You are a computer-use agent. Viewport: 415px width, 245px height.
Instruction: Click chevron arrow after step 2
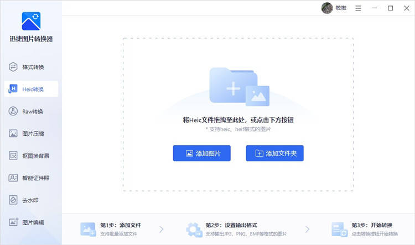[x=307, y=230]
